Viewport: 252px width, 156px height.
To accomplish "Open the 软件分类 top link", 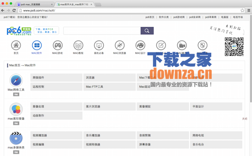I will pyautogui.click(x=164, y=17).
